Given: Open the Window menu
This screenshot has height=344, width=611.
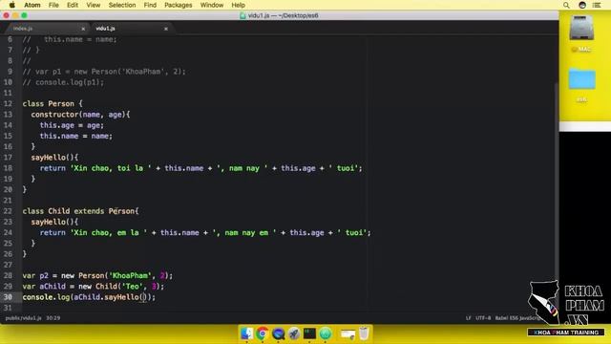Looking at the screenshot, I should point(212,5).
